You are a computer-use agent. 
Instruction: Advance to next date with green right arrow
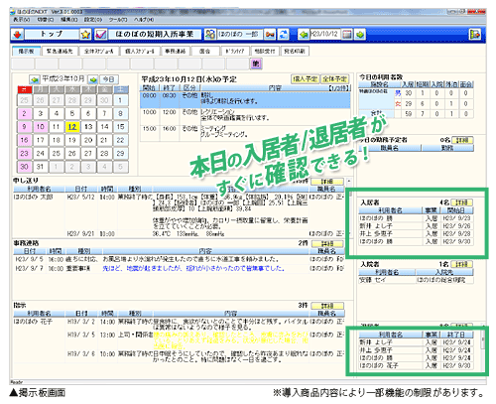360,34
